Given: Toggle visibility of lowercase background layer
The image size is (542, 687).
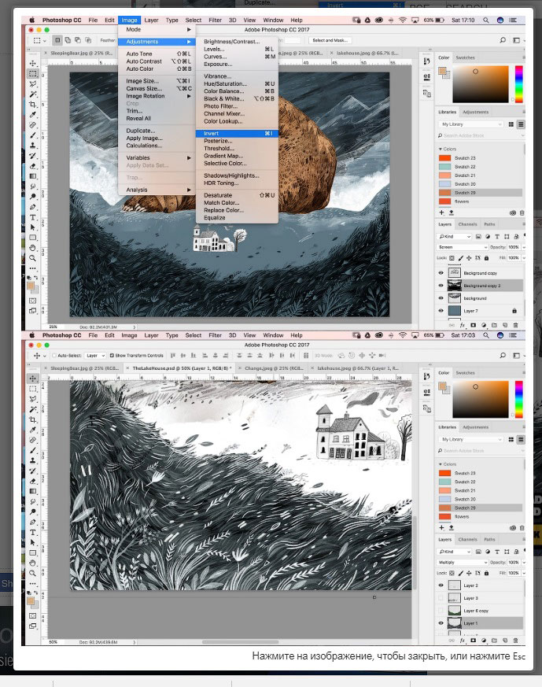Looking at the screenshot, I should 441,298.
